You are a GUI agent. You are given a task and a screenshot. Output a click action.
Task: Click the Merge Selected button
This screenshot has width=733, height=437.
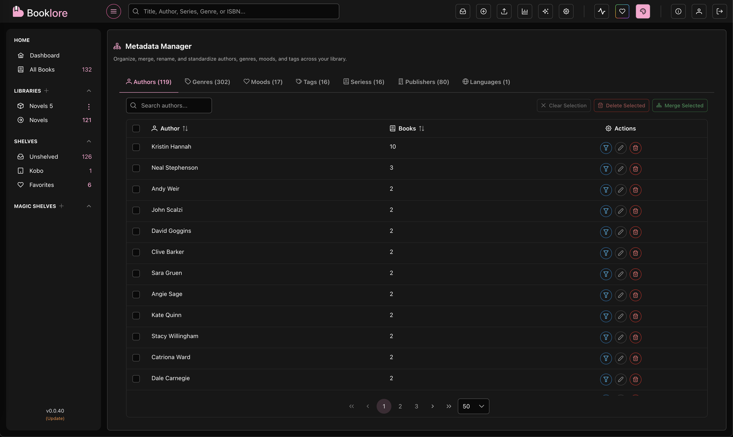(680, 105)
